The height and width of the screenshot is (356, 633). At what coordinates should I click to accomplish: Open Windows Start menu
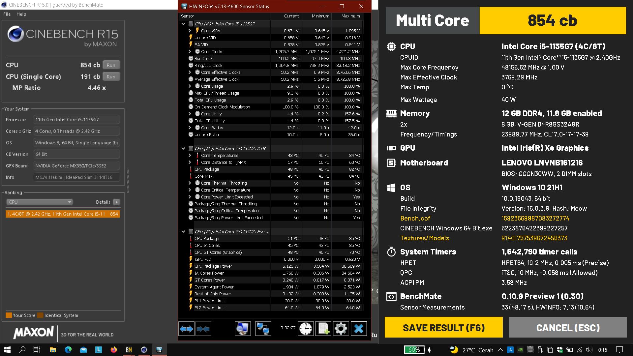[7, 350]
